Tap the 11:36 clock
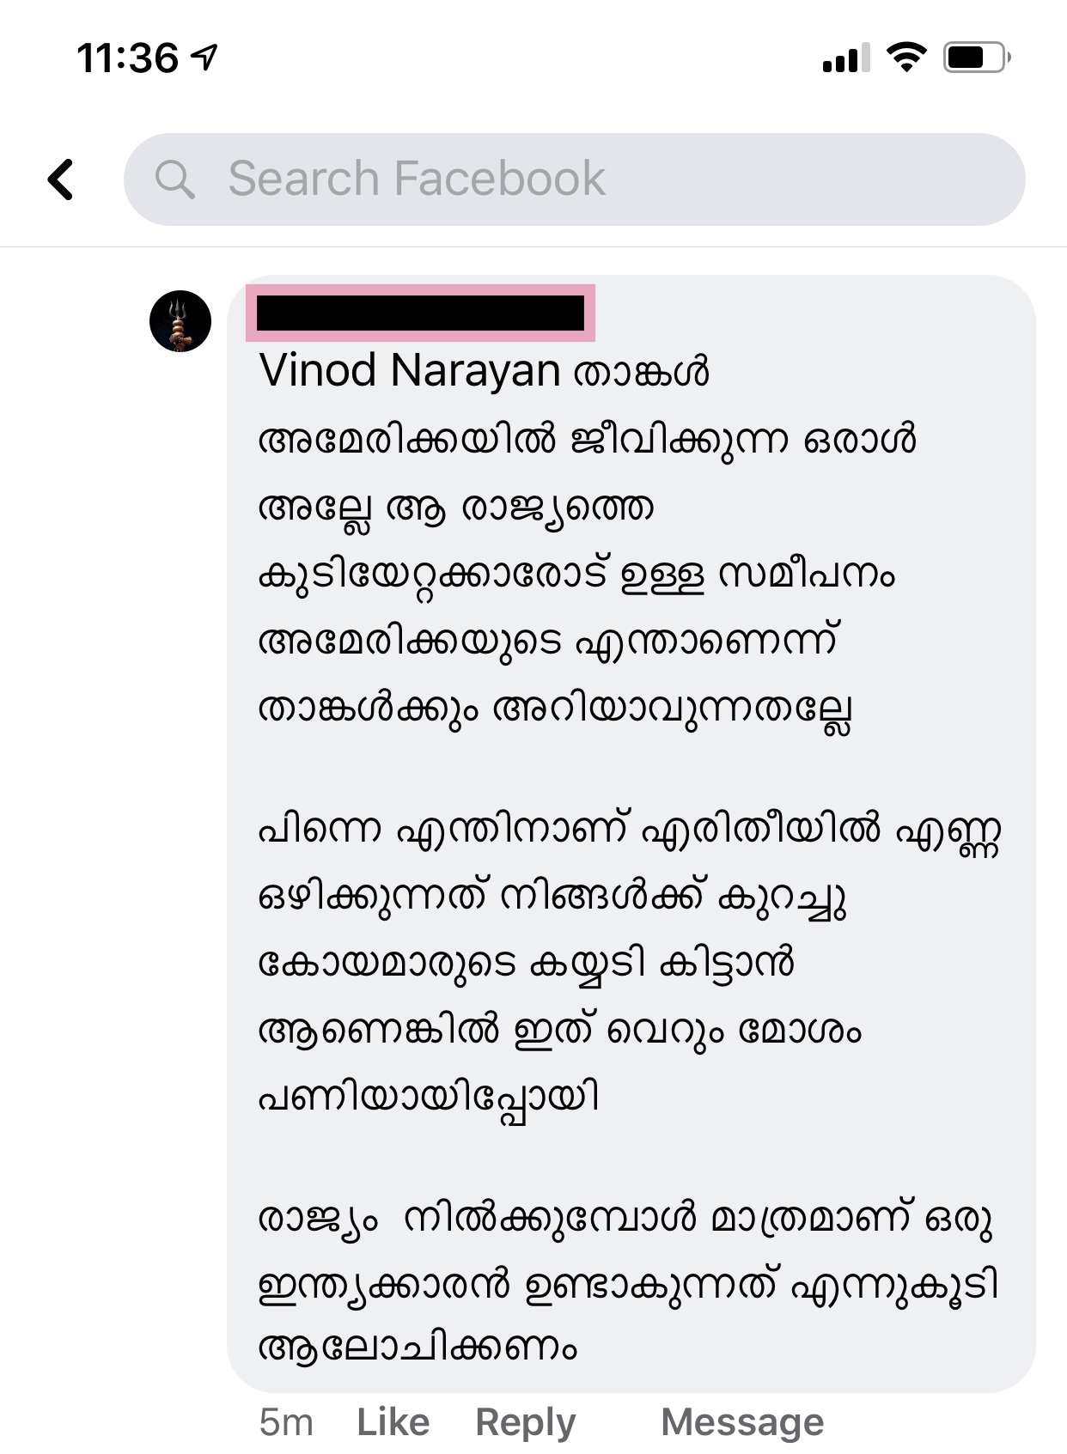Image resolution: width=1067 pixels, height=1454 pixels. click(127, 58)
